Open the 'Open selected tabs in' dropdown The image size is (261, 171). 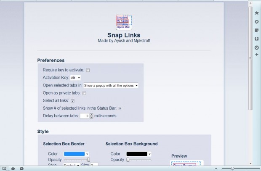point(111,85)
